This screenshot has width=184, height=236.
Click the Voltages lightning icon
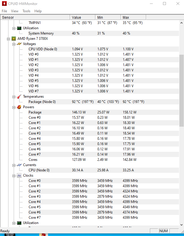[x=19, y=44]
